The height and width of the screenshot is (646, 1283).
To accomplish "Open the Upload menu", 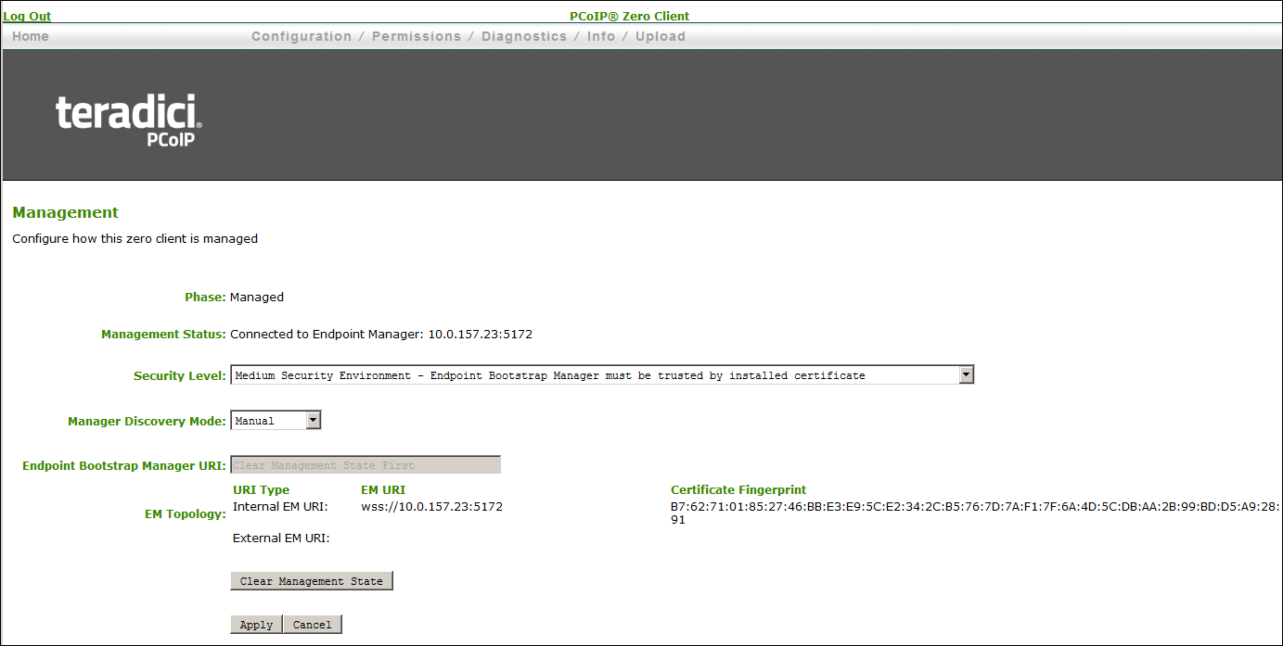I will click(x=661, y=36).
